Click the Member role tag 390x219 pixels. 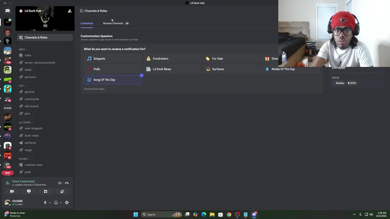point(339,83)
